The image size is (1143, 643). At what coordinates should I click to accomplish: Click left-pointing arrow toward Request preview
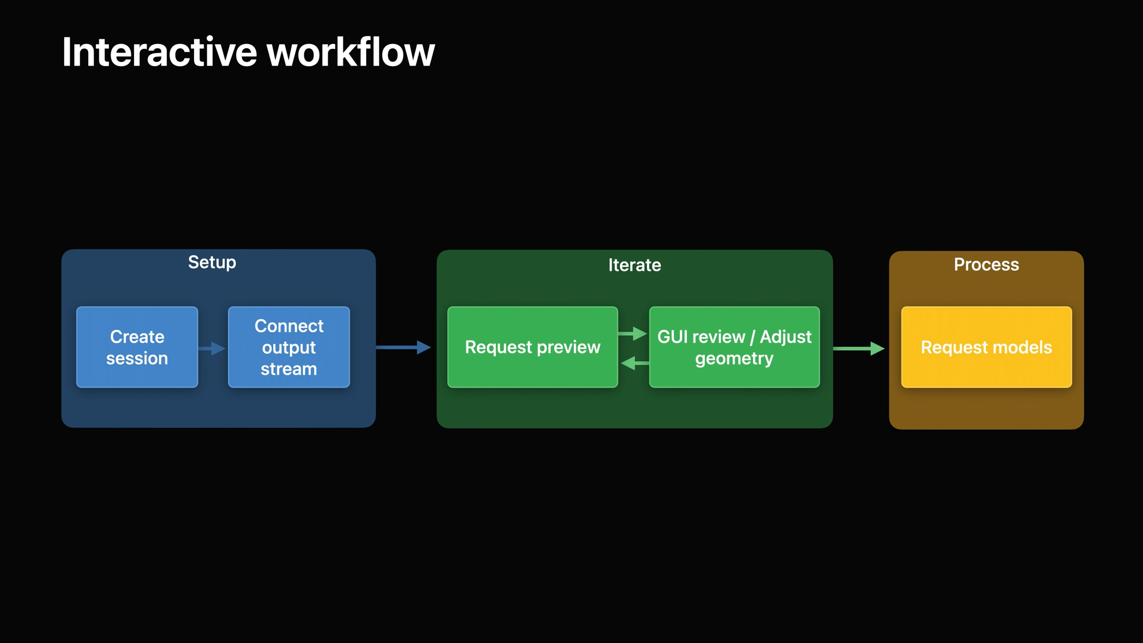[x=634, y=363]
